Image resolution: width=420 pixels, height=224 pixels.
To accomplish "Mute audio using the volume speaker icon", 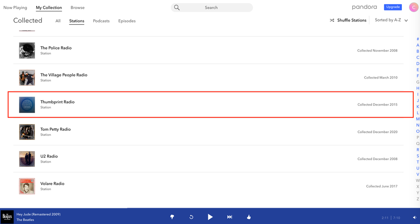I will tap(415, 218).
